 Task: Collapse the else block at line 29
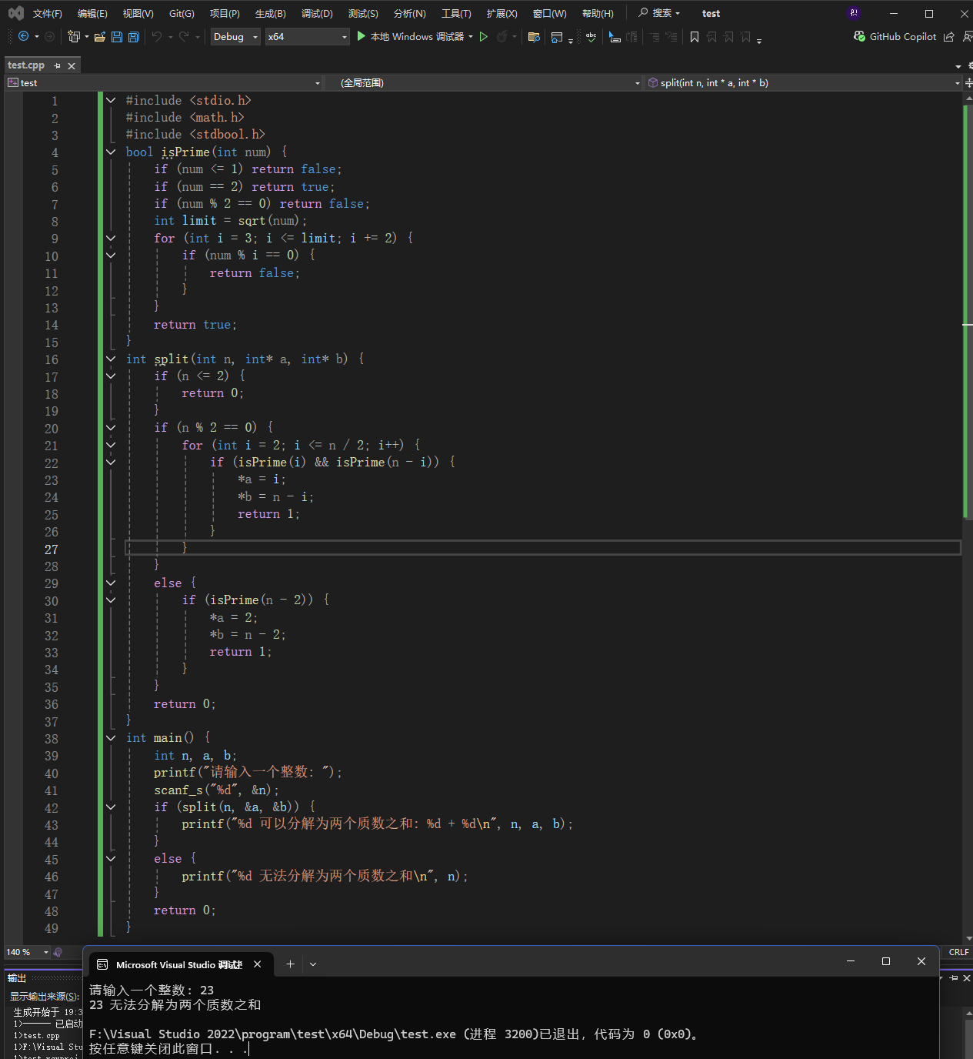point(111,583)
